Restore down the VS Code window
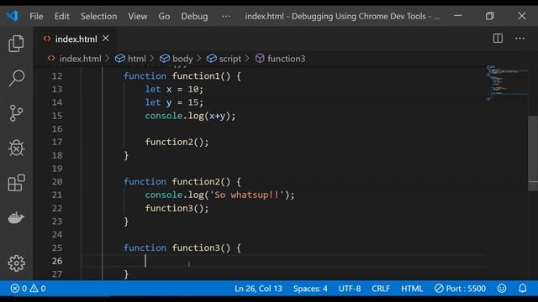 (489, 16)
